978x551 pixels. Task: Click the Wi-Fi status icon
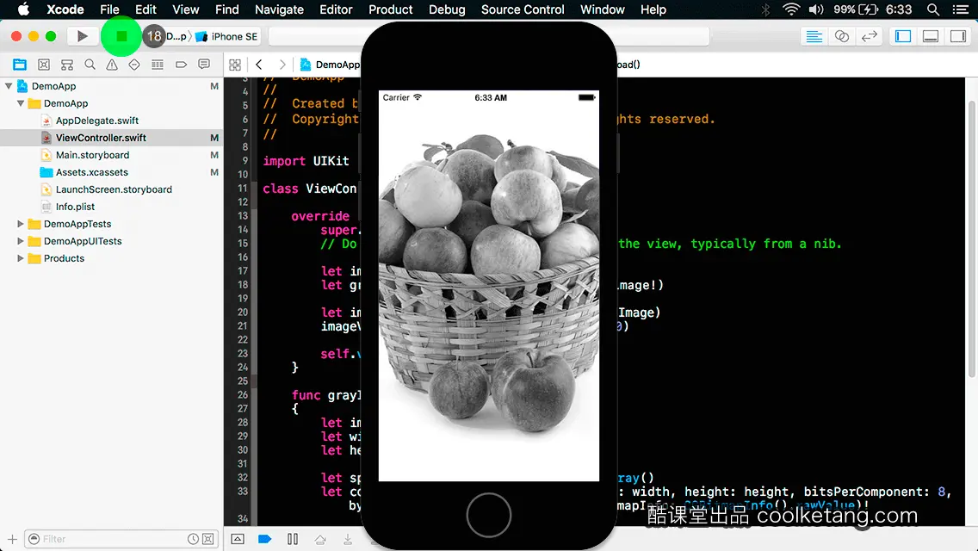791,9
